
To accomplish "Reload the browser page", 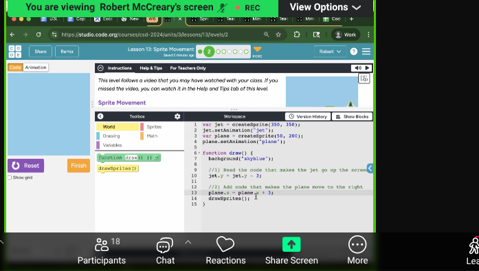I will (38, 34).
